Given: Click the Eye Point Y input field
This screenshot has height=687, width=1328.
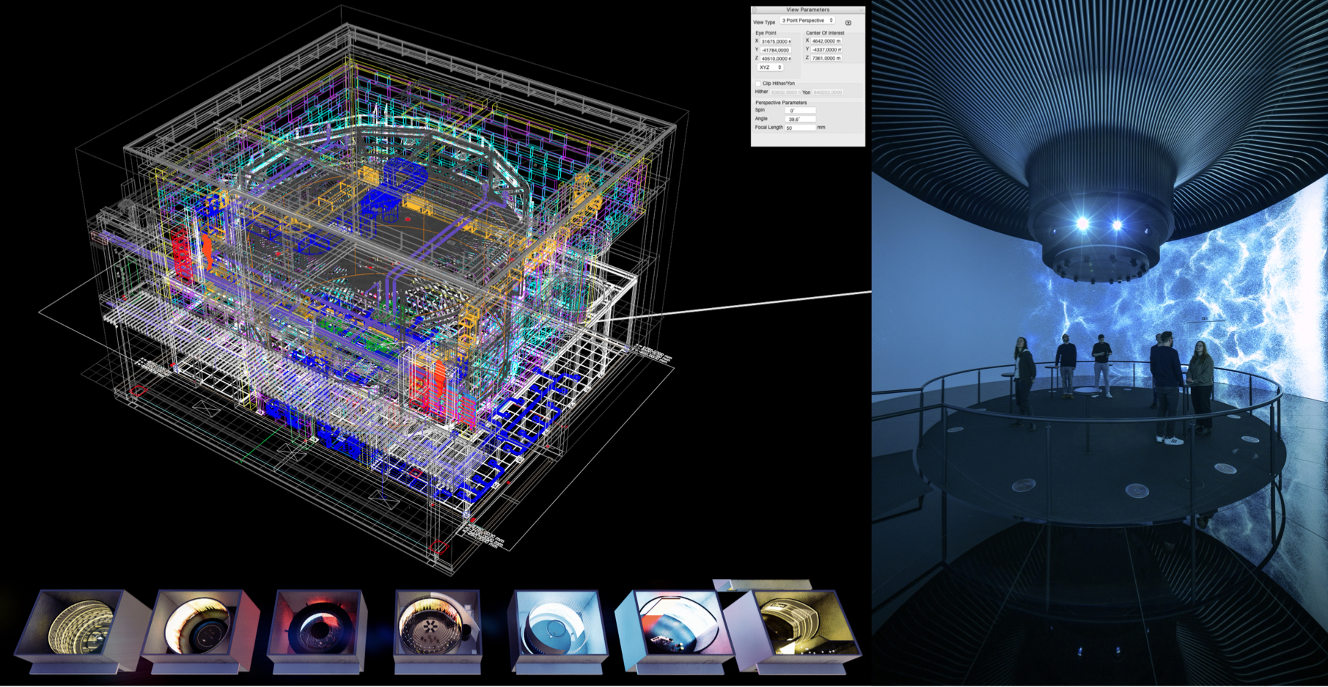Looking at the screenshot, I should [x=776, y=50].
